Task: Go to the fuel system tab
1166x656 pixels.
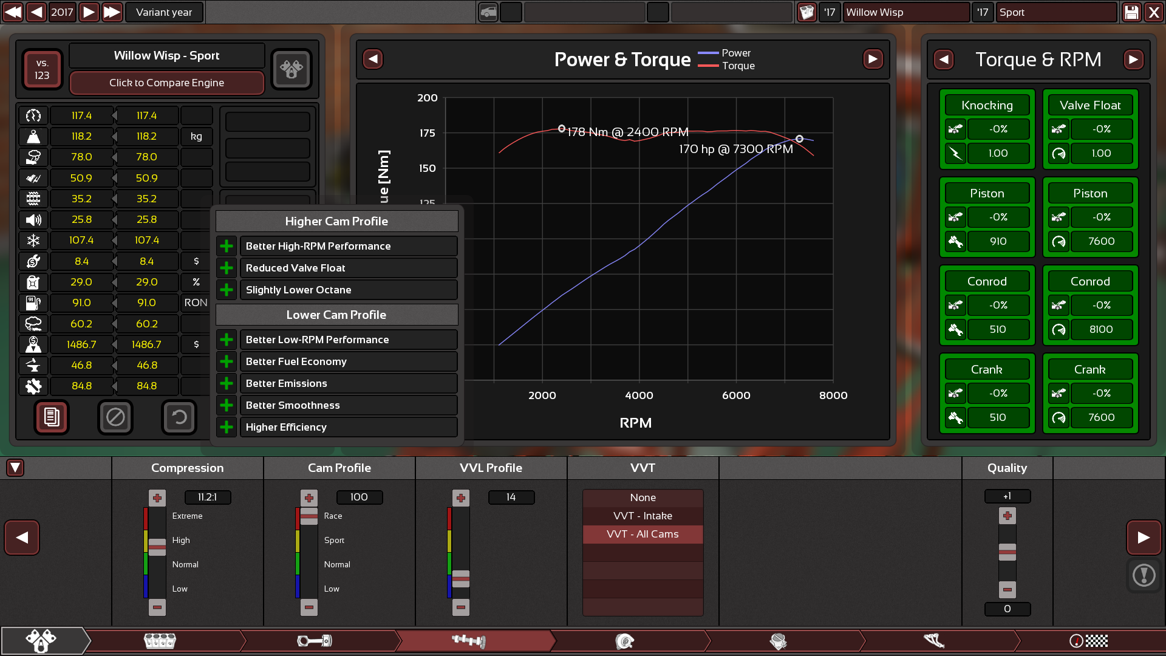Action: (x=778, y=641)
